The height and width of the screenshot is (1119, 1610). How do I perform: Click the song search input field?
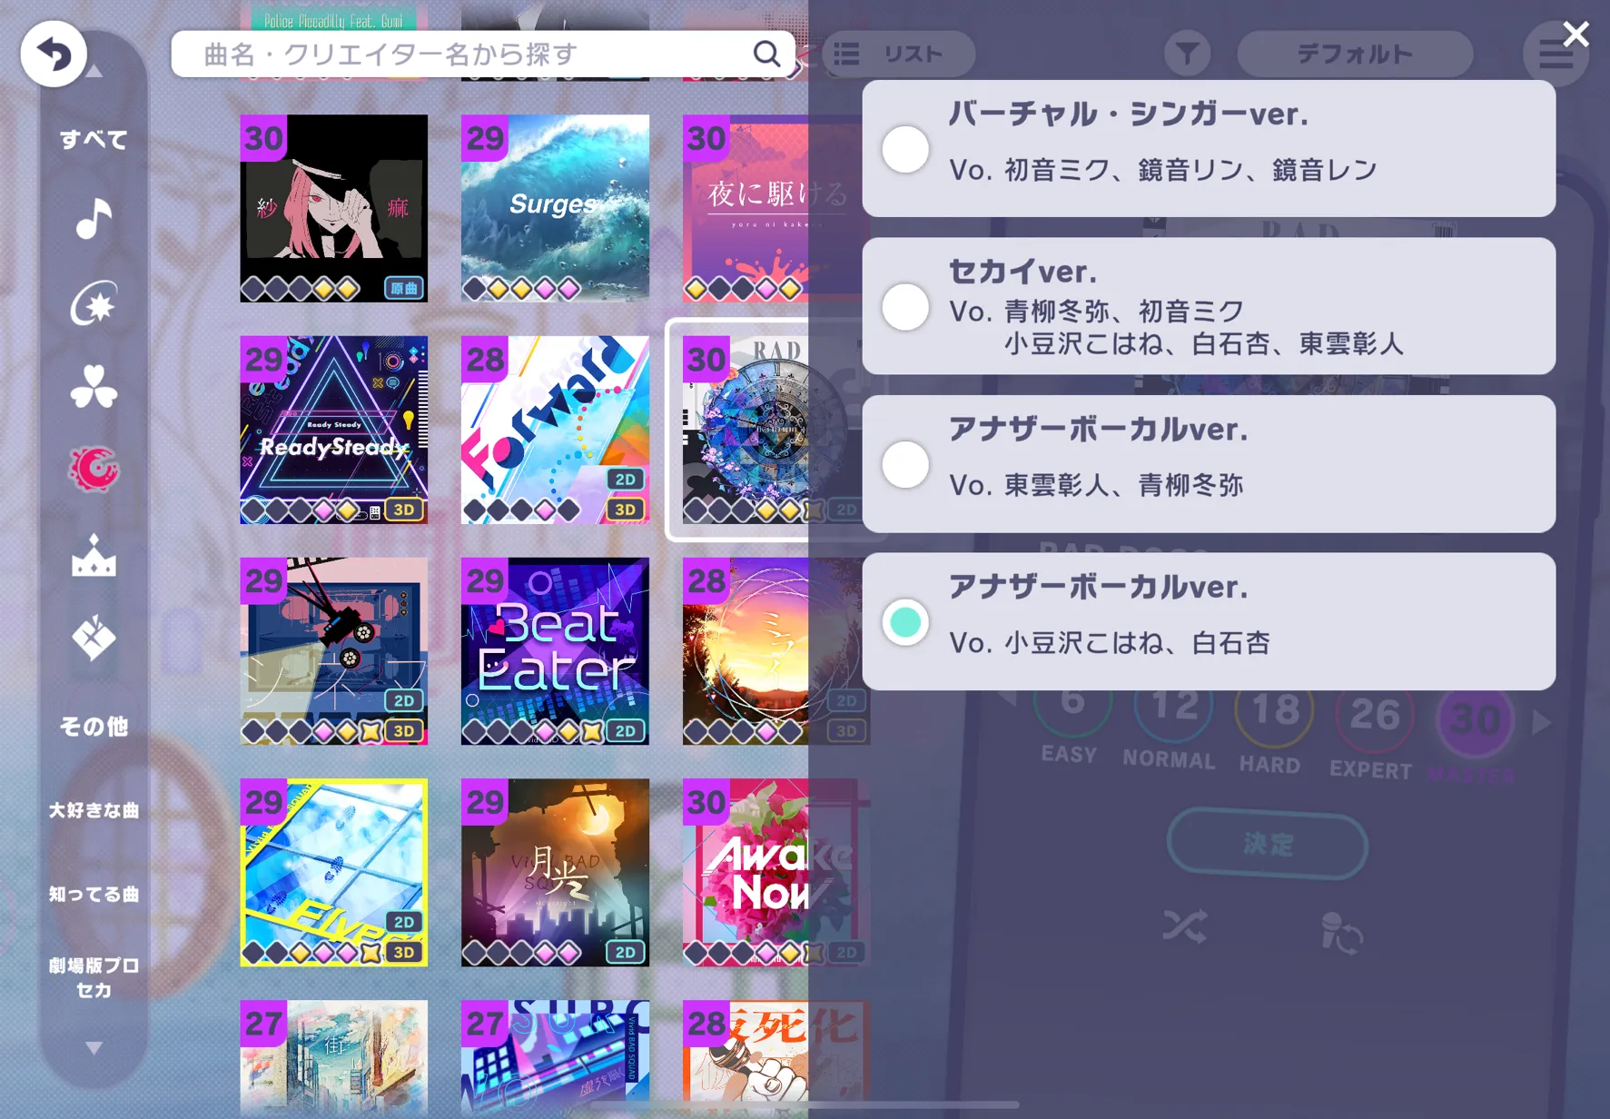(483, 54)
